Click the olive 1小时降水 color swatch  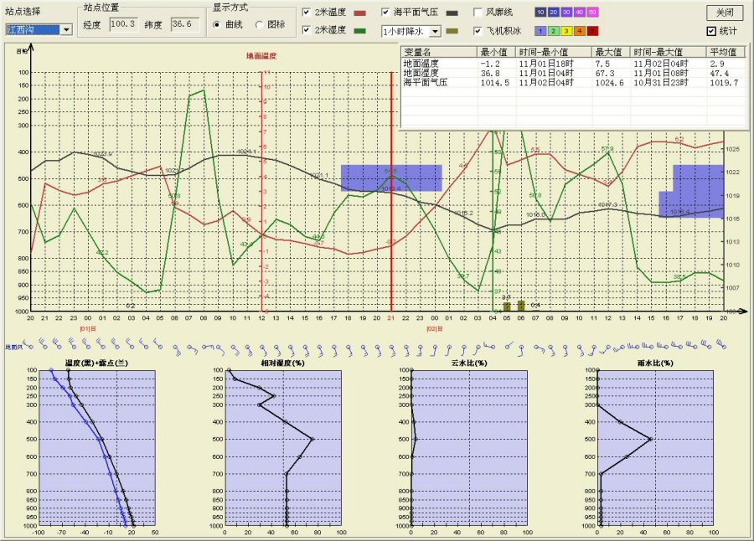(452, 31)
